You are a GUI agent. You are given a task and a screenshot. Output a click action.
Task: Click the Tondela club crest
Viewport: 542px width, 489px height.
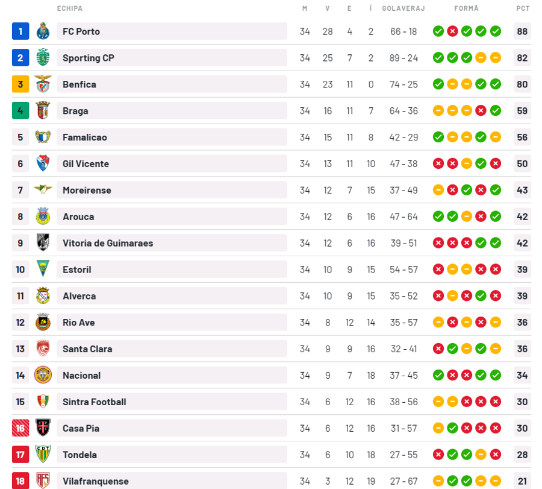pos(43,455)
